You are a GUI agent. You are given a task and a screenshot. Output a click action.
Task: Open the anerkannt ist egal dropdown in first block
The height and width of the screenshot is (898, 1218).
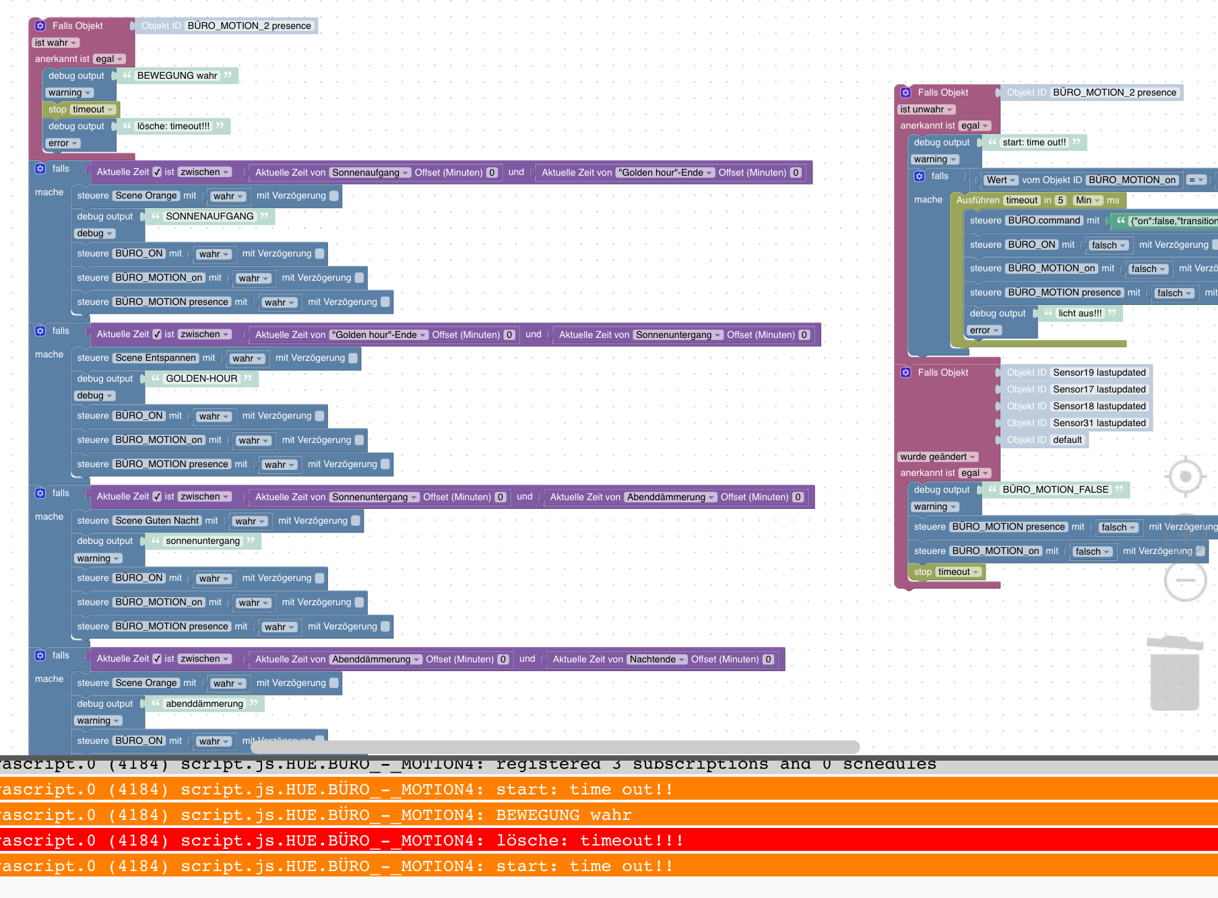(x=109, y=59)
